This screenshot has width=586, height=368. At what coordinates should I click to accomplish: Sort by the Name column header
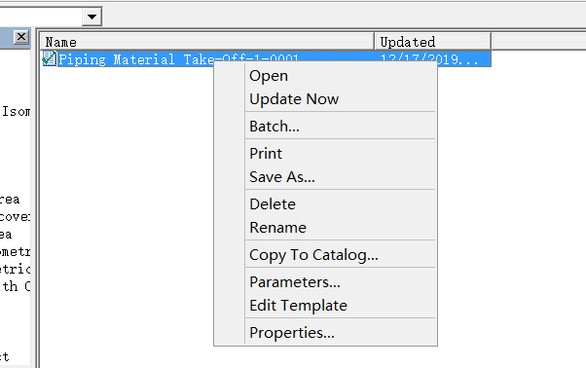[x=207, y=42]
